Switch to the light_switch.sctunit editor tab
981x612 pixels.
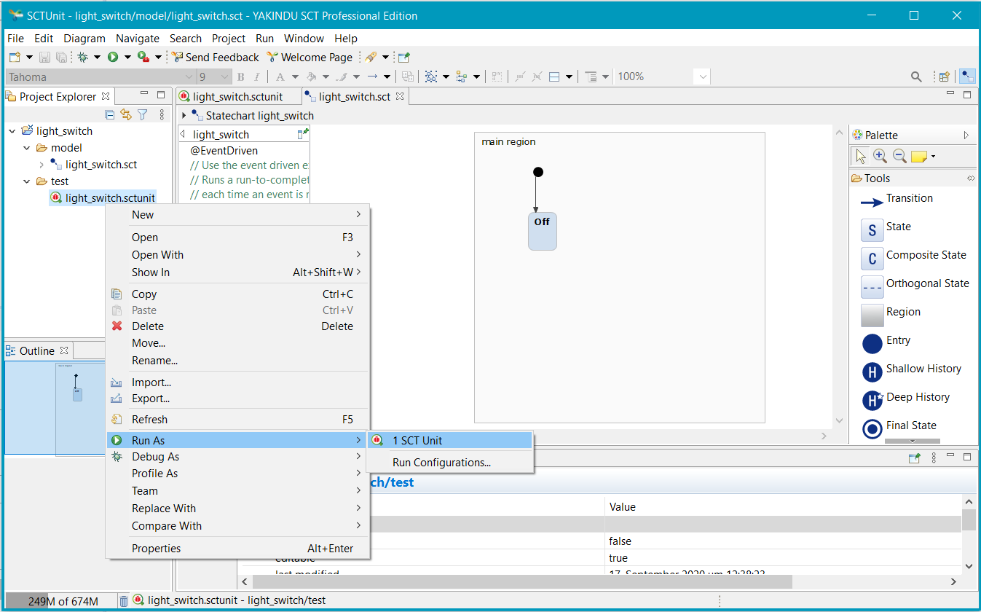click(x=237, y=97)
